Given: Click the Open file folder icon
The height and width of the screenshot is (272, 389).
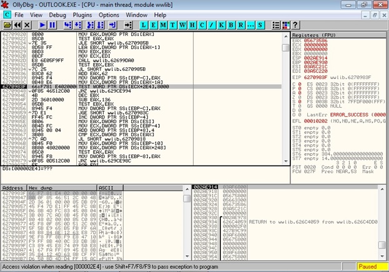Looking at the screenshot, I should (x=8, y=24).
